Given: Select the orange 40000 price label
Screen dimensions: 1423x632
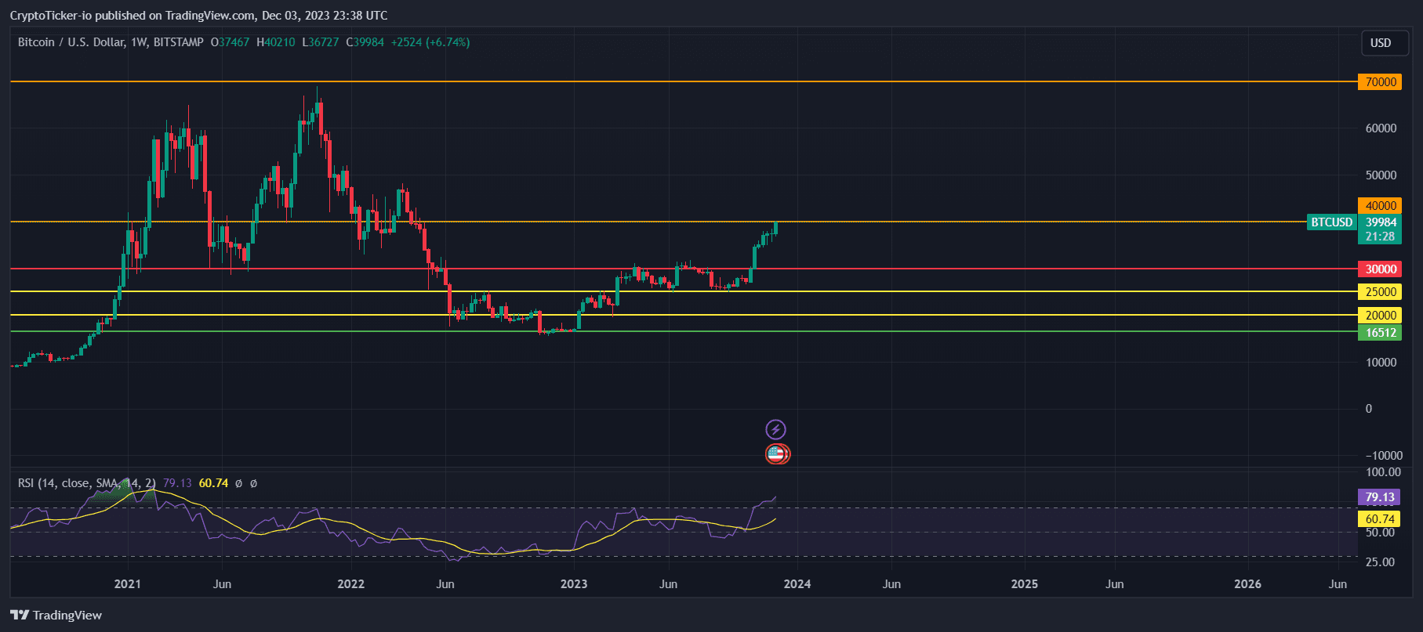Looking at the screenshot, I should 1380,206.
